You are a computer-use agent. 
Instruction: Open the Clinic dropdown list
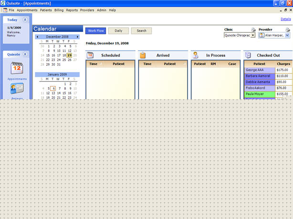[x=253, y=35]
